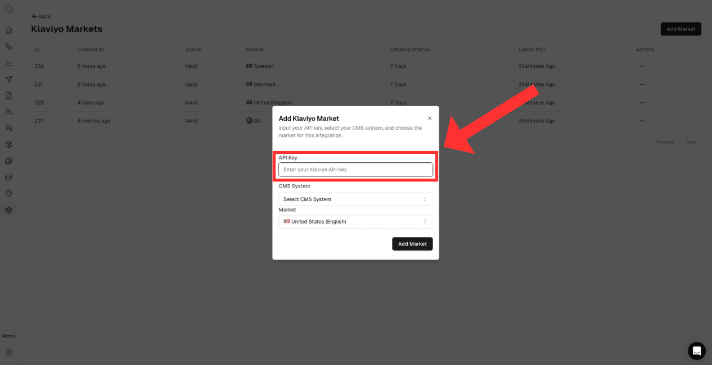Click 7 Days interval in Denmark row

[398, 84]
